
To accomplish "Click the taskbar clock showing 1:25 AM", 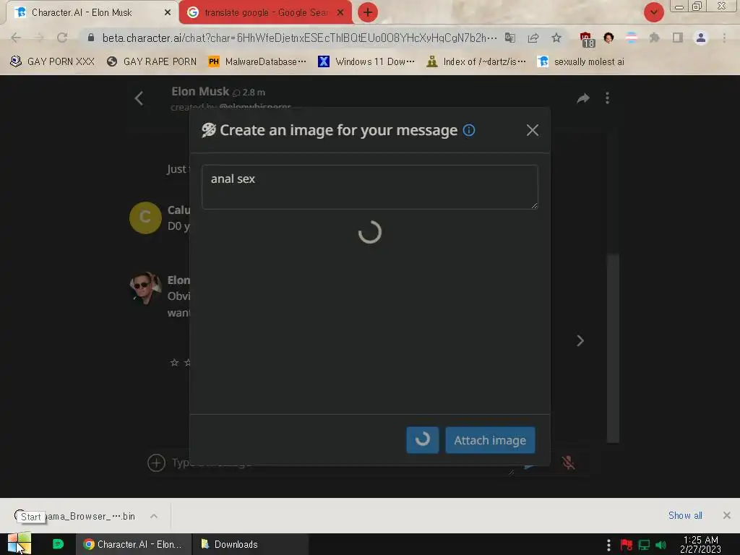I will click(700, 544).
